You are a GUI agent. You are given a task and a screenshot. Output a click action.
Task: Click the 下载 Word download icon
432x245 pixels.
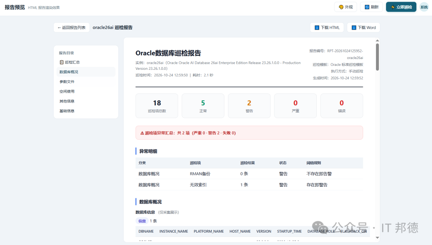click(354, 28)
